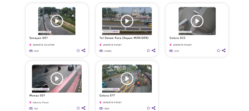
Task: Click the 214990 view count
Action: coord(108,51)
